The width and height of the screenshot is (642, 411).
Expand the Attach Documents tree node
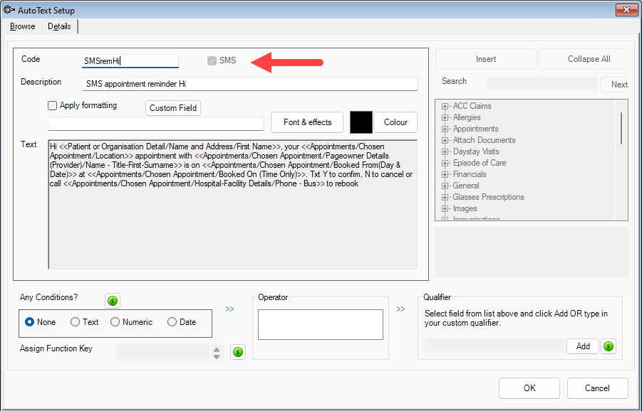[x=445, y=141]
